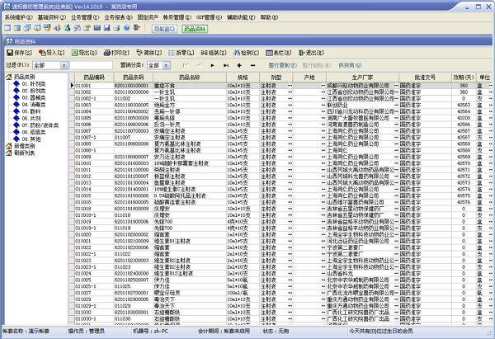The image size is (495, 339).
Task: Open the 过滤 filter dropdown
Action: pyautogui.click(x=64, y=65)
